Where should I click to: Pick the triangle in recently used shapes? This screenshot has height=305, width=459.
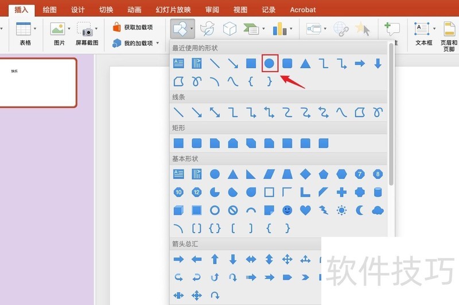point(305,64)
